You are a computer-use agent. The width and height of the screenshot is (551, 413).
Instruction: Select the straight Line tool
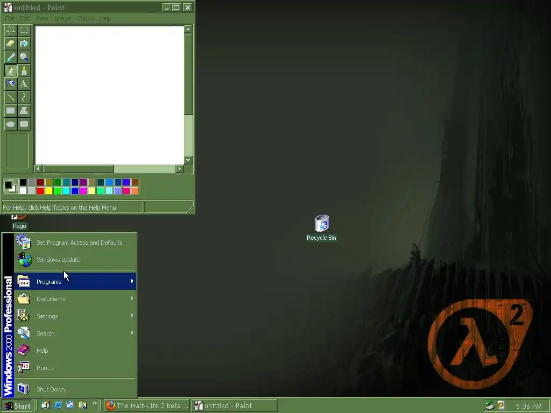[x=11, y=97]
